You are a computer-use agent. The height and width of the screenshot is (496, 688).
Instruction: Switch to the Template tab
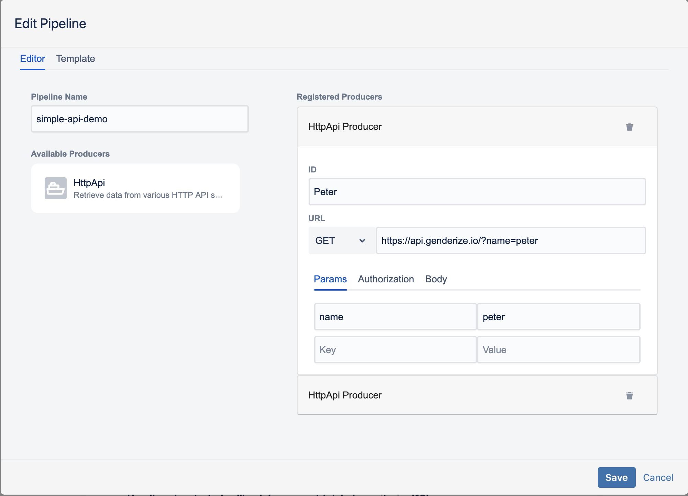click(76, 58)
